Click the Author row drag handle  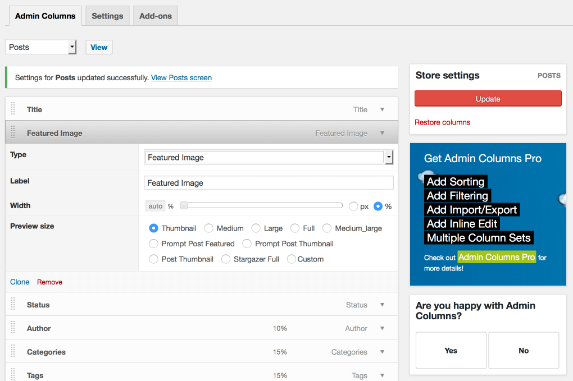tap(13, 328)
